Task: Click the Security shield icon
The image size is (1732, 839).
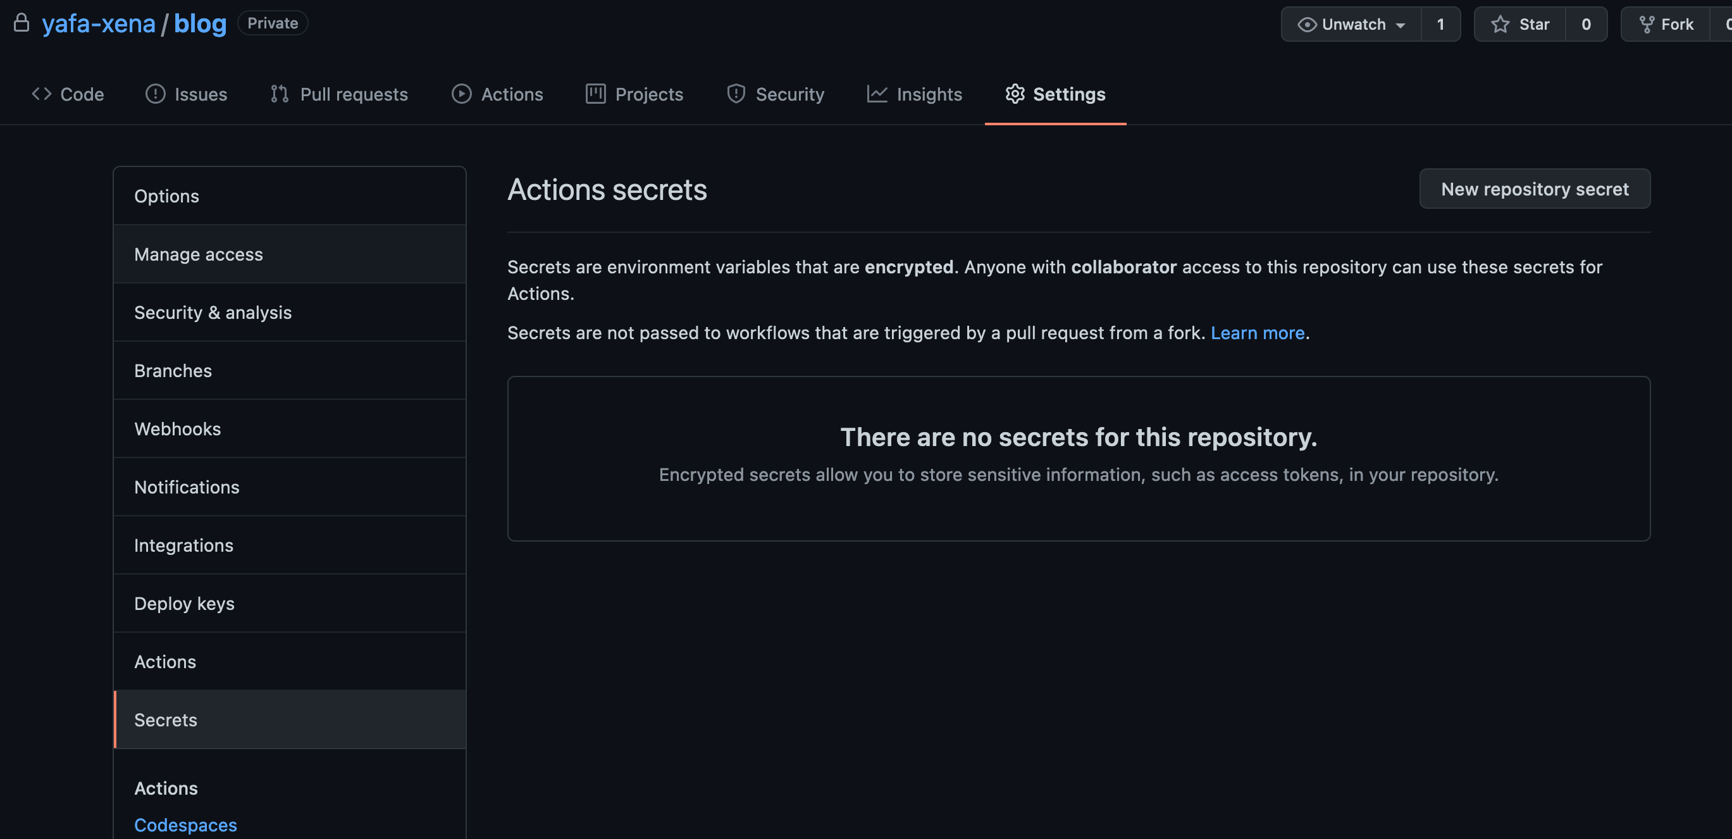Action: [736, 94]
